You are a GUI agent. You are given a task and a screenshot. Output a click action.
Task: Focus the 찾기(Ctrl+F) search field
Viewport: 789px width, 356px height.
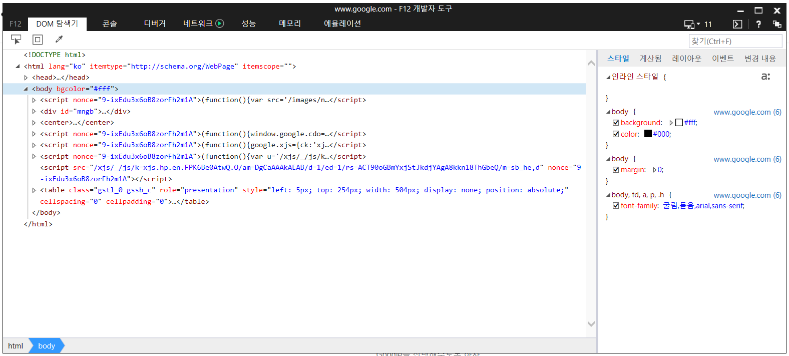tap(735, 41)
